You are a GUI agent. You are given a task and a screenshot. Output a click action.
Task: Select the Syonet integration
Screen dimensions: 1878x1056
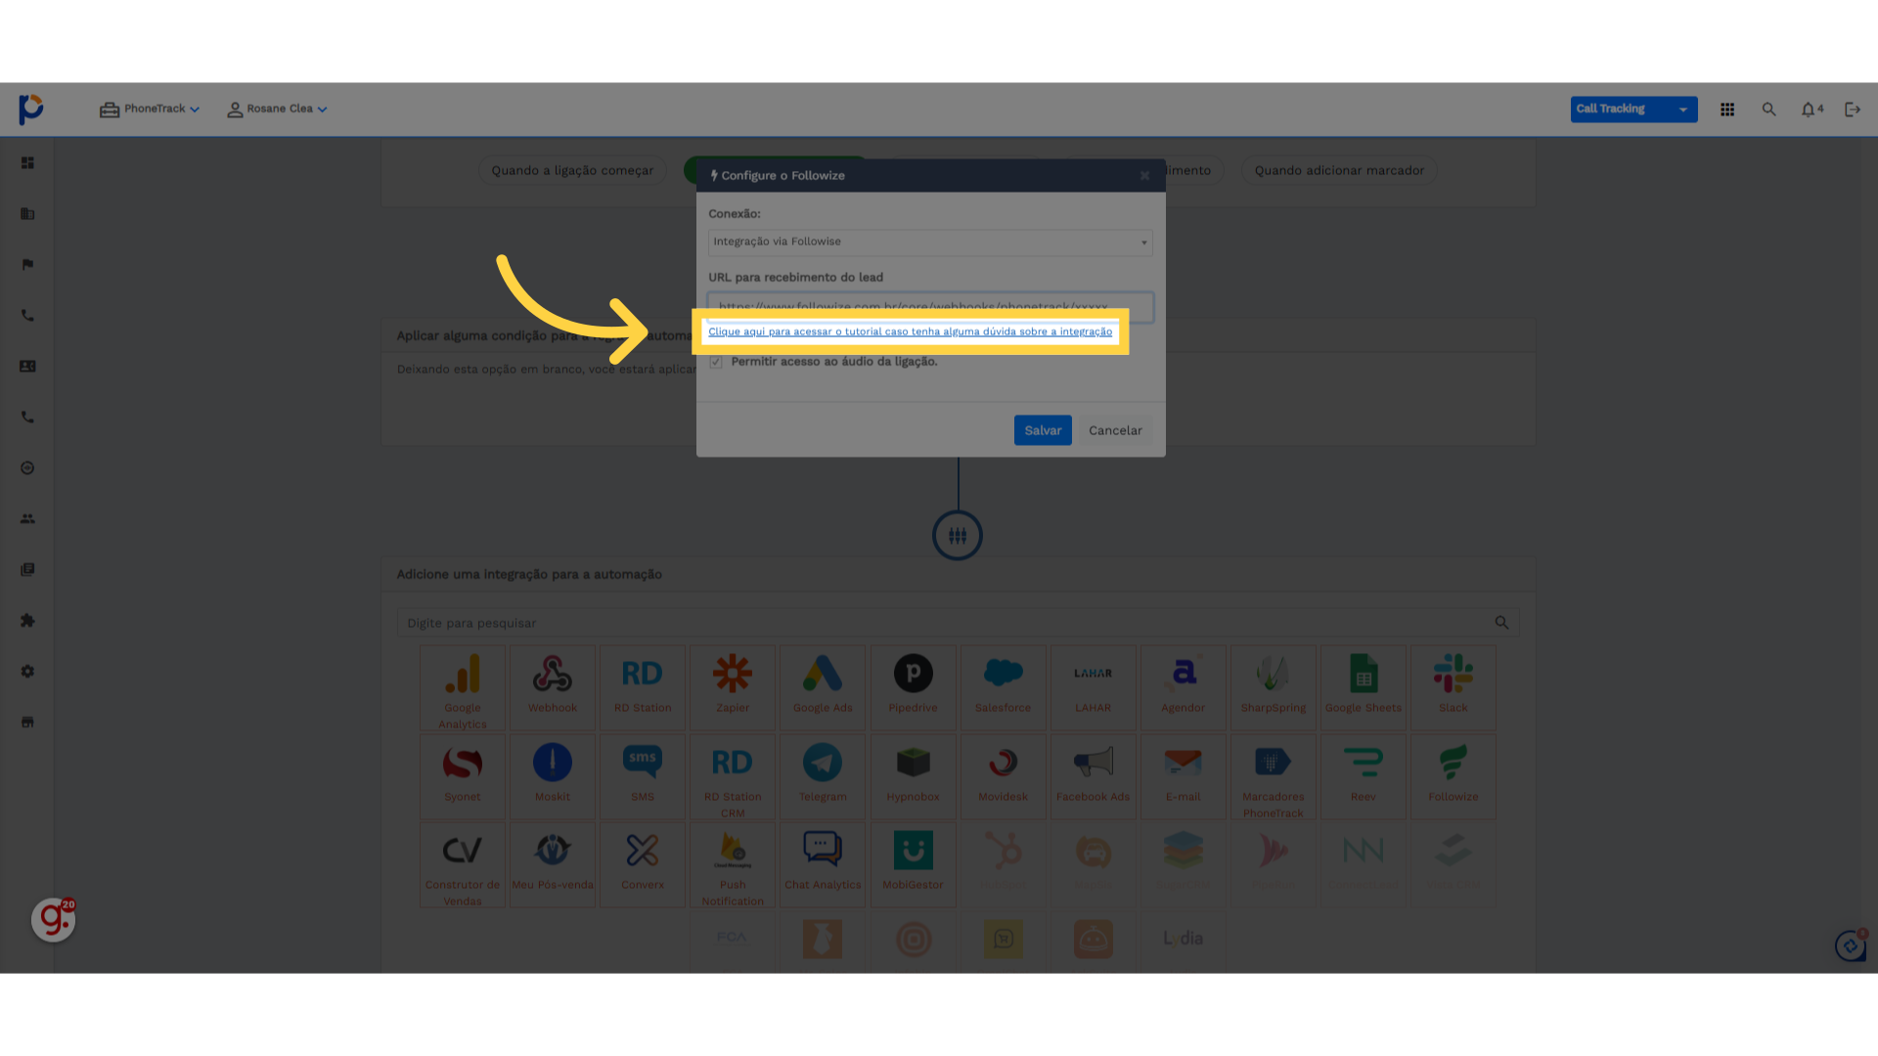[x=463, y=776]
